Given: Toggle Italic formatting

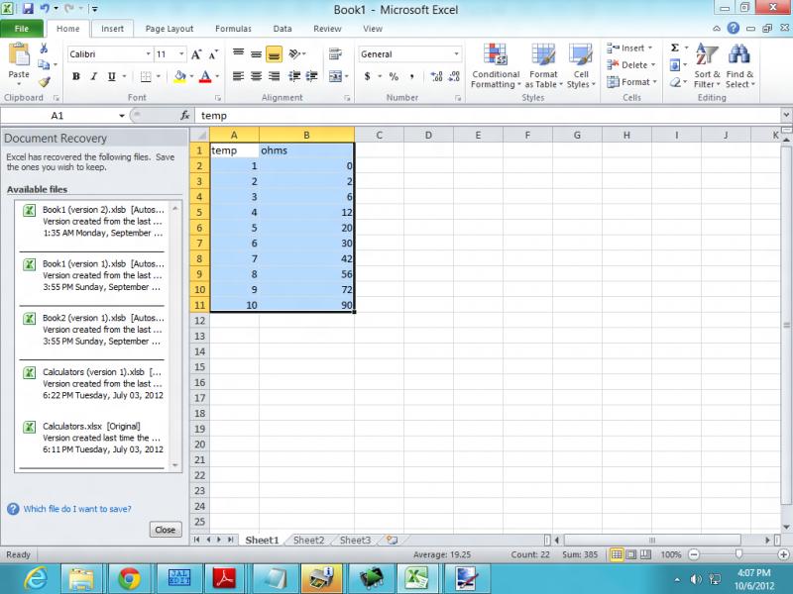Looking at the screenshot, I should pyautogui.click(x=94, y=76).
